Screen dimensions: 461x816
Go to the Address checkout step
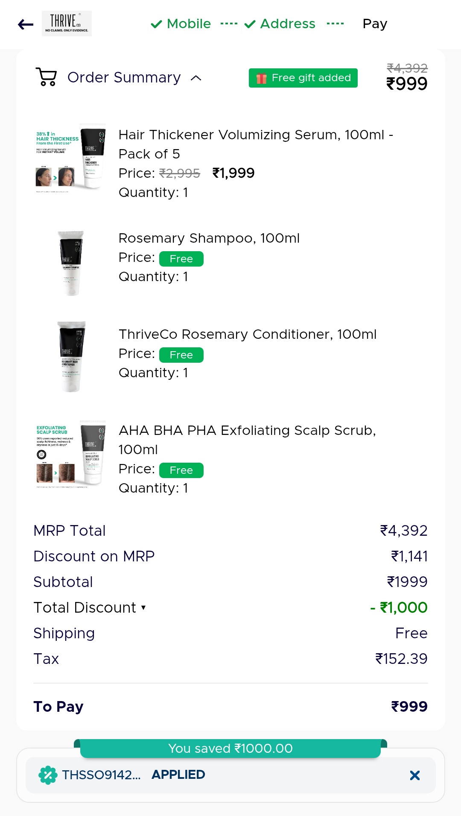click(280, 24)
